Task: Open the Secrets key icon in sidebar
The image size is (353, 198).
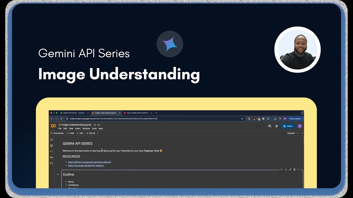Action: point(51,157)
